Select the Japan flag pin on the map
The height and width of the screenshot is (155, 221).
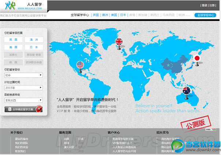197,60
